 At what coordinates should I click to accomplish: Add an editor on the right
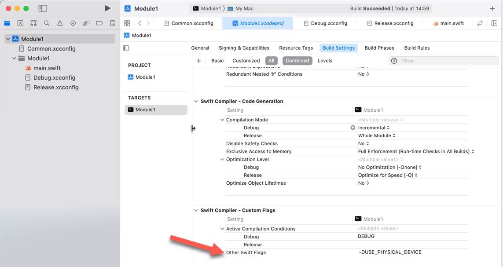[x=494, y=23]
